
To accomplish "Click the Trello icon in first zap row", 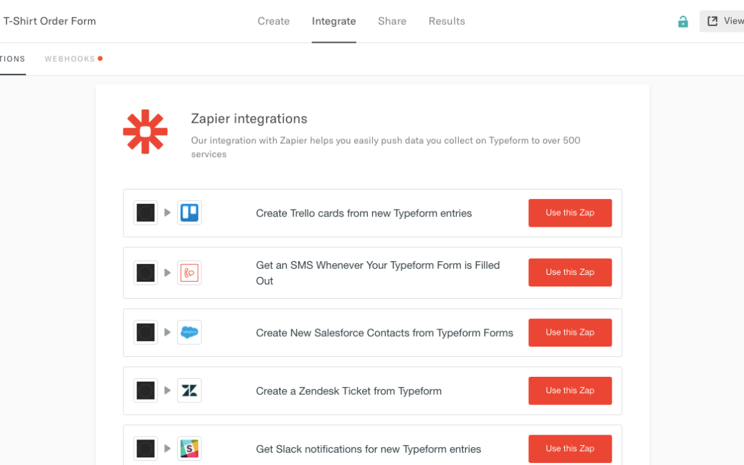I will [189, 213].
